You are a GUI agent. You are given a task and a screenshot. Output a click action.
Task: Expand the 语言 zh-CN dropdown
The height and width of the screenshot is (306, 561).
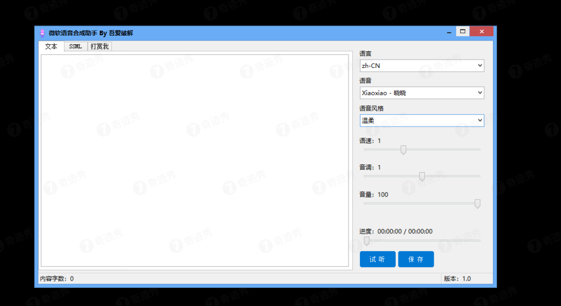pos(422,66)
